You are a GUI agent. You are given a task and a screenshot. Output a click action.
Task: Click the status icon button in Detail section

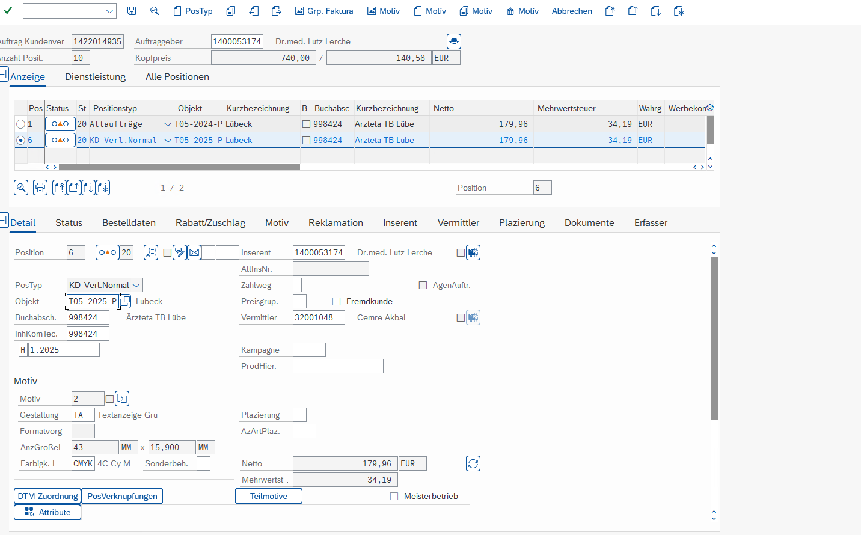[108, 252]
